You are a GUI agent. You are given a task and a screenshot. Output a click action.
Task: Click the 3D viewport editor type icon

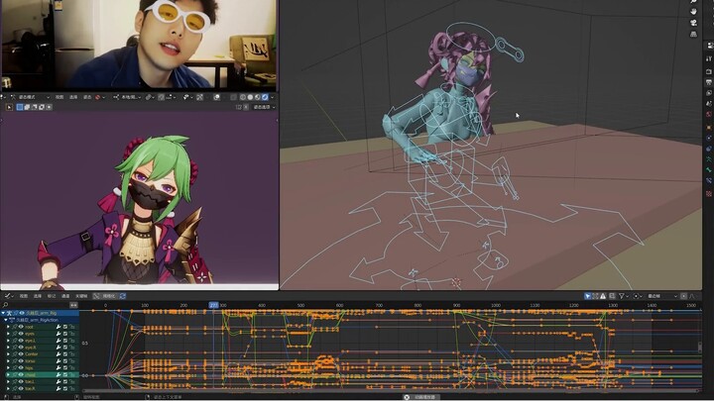pyautogui.click(x=2, y=97)
